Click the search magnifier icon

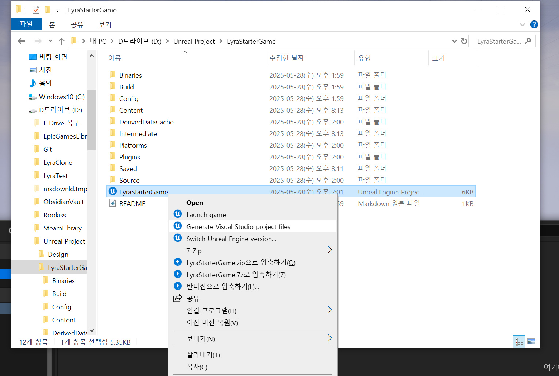coord(528,41)
